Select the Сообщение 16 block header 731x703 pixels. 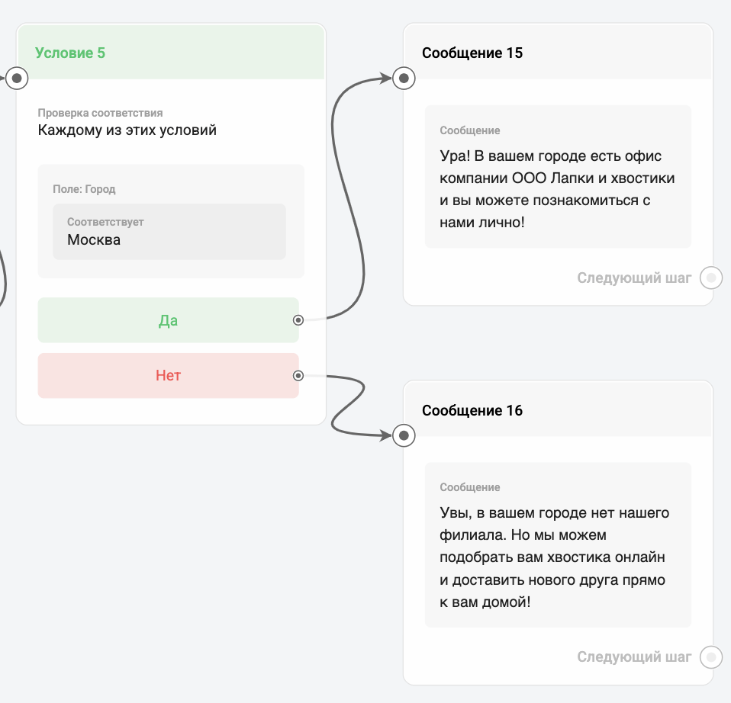pos(558,410)
